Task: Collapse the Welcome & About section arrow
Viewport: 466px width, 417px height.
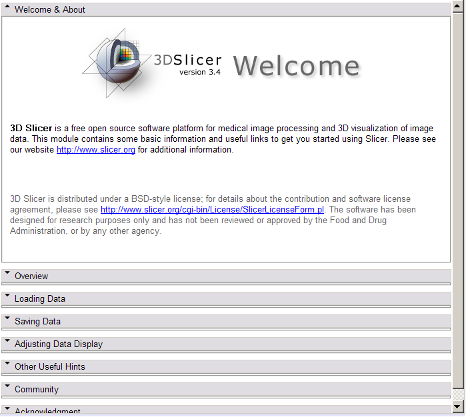Action: click(7, 9)
